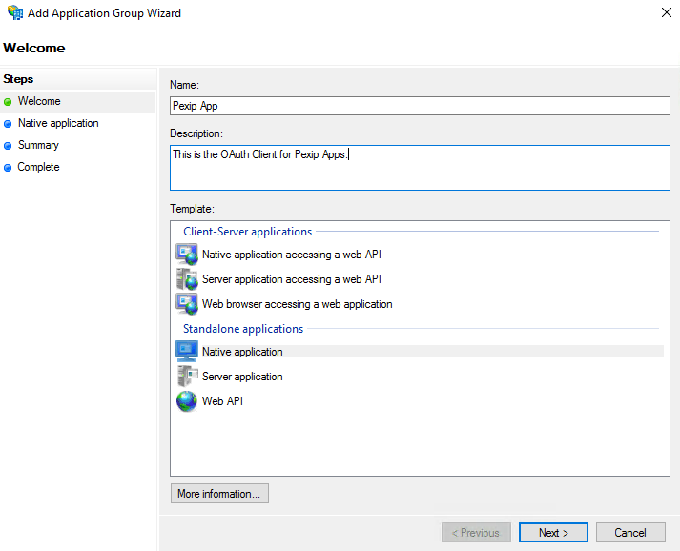Click the Server application accessing web API icon
The width and height of the screenshot is (680, 551).
[187, 279]
